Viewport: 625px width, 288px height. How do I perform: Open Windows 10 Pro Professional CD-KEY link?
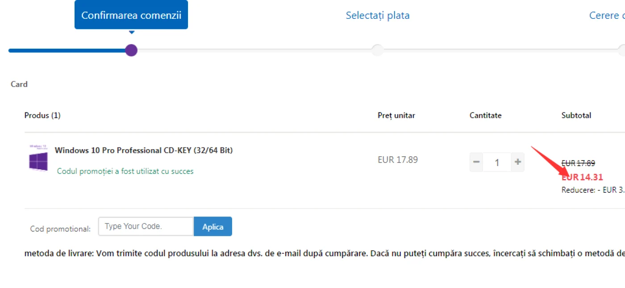(144, 150)
